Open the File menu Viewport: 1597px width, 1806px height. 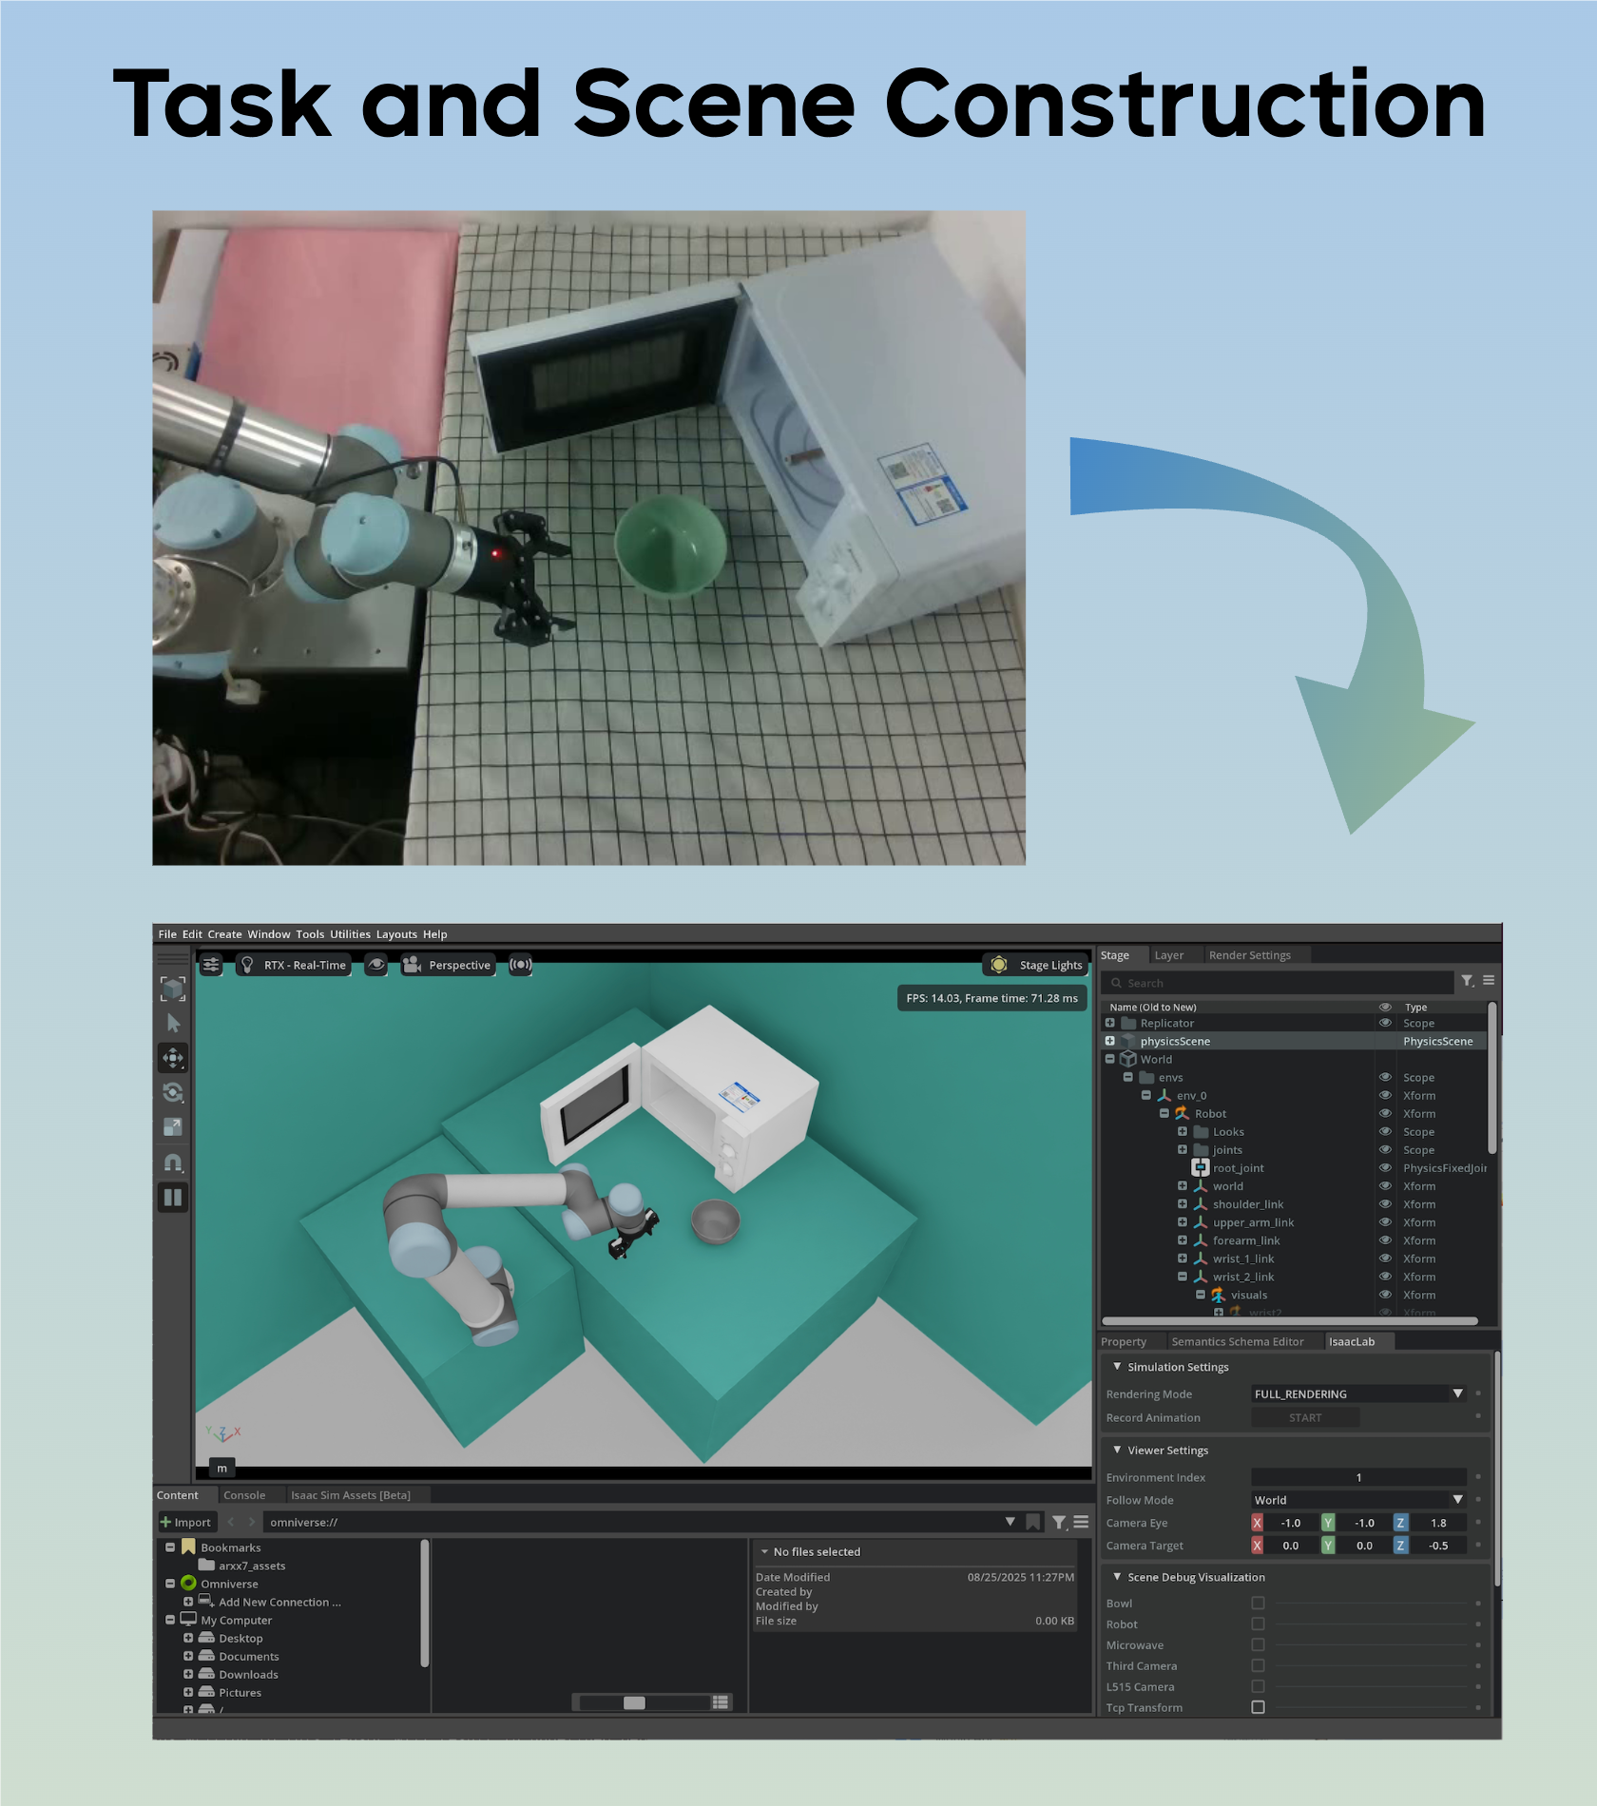pyautogui.click(x=167, y=934)
